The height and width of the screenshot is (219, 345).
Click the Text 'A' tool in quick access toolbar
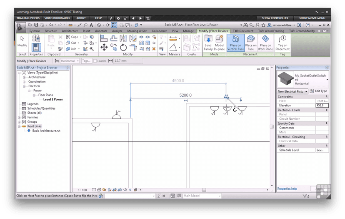tap(91, 25)
